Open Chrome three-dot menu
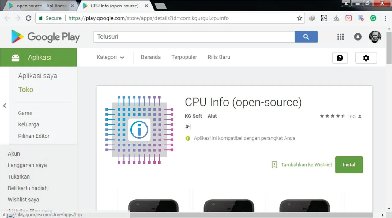 (x=385, y=18)
